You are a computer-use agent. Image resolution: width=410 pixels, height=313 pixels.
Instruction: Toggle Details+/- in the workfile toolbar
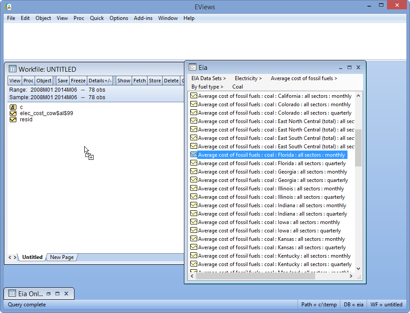click(100, 81)
